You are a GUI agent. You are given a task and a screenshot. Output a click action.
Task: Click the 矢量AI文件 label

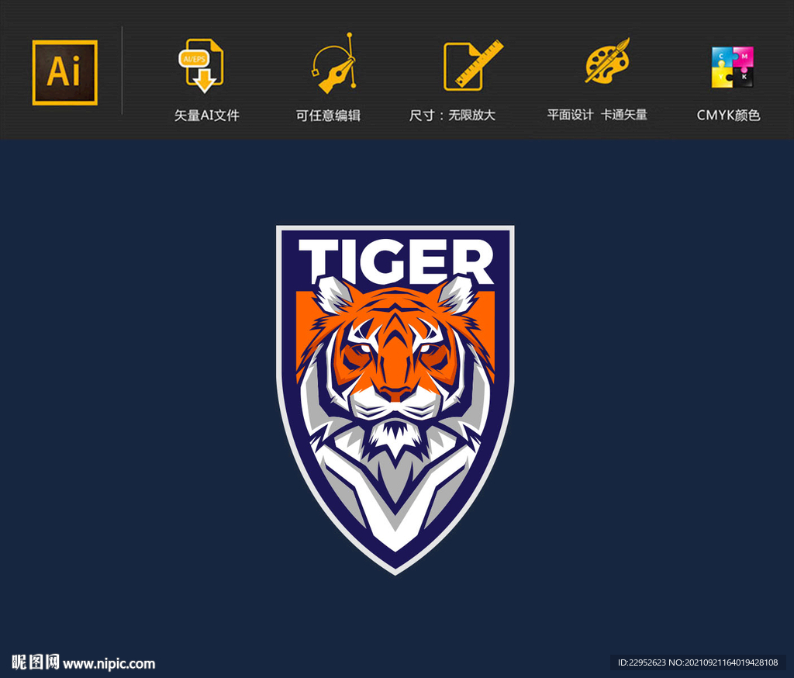pos(206,116)
